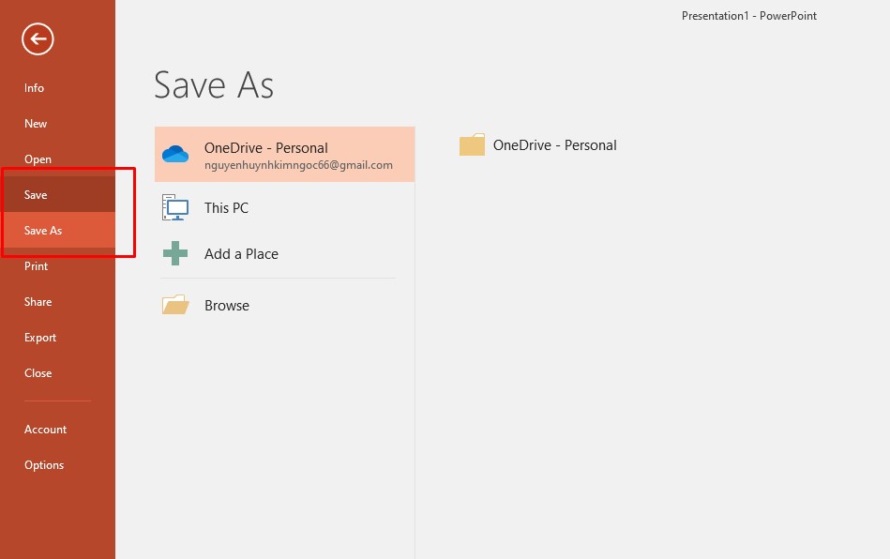The height and width of the screenshot is (559, 890).
Task: Select This PC as the save location
Action: coord(226,207)
